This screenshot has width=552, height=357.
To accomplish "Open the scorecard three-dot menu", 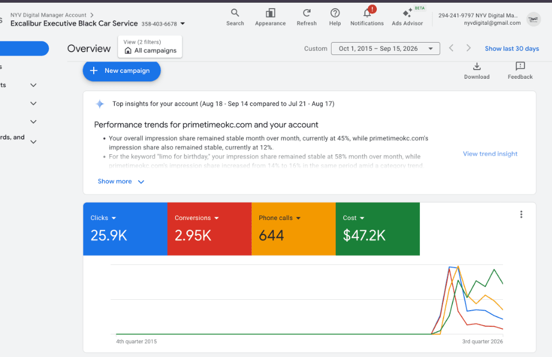I will coord(521,215).
